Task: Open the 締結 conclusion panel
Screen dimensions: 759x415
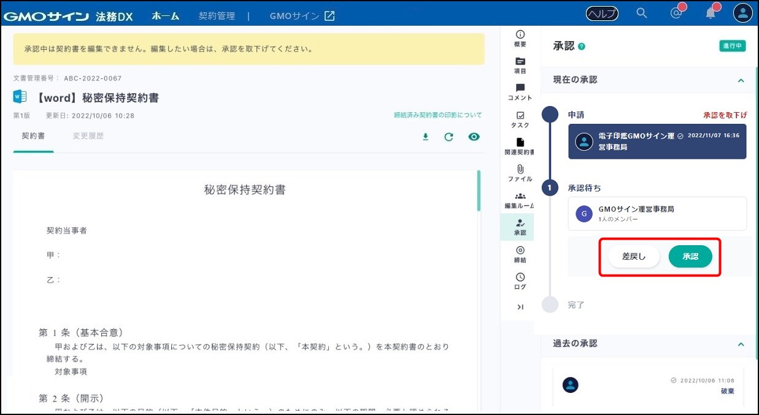Action: coord(520,254)
